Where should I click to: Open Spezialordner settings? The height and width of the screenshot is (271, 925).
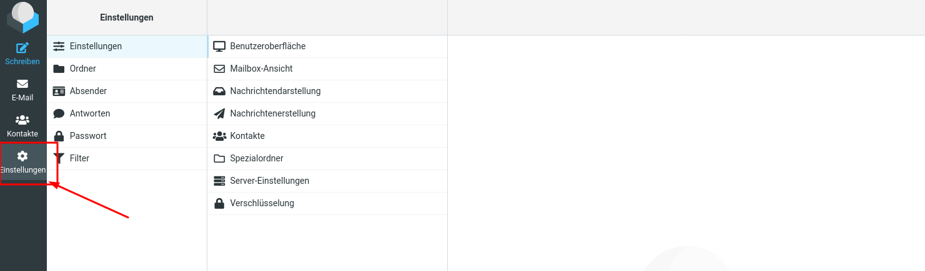[327, 158]
